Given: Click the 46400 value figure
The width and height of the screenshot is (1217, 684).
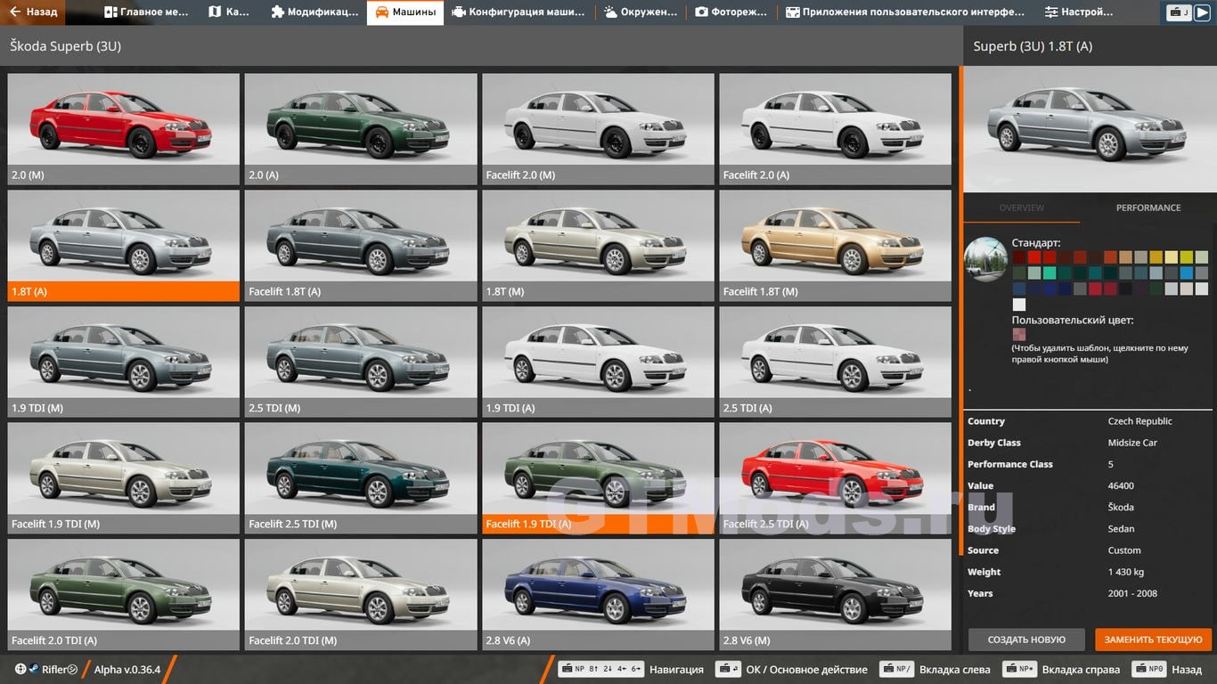Looking at the screenshot, I should pos(1121,486).
